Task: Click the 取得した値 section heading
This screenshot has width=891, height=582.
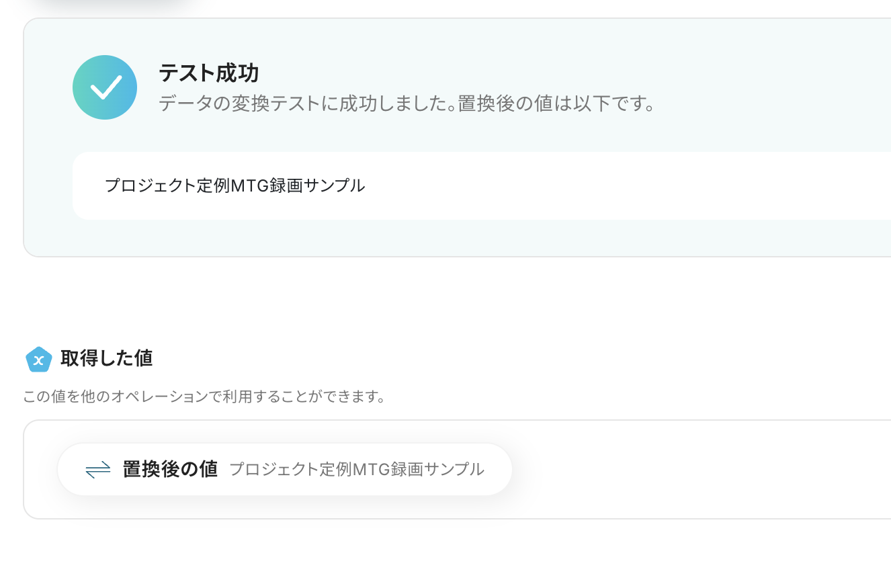Action: click(x=106, y=358)
